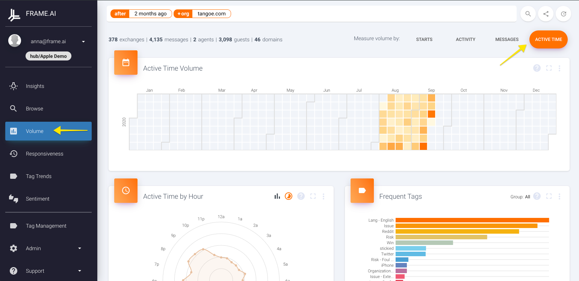Open the Frequent Tags more-options menu
The image size is (579, 281).
point(559,196)
